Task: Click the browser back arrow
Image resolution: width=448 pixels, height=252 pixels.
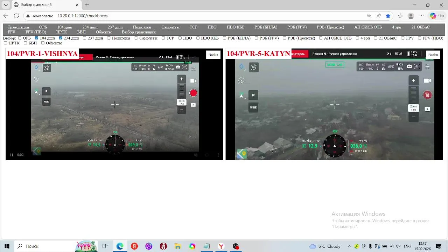Action: tap(6, 16)
